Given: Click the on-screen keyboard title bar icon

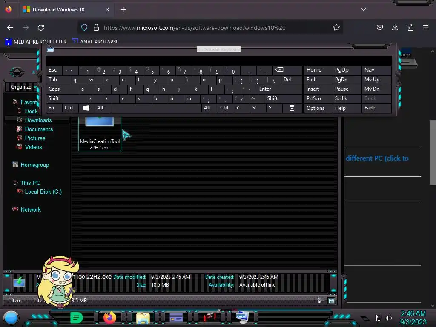Looking at the screenshot, I should click(x=50, y=49).
